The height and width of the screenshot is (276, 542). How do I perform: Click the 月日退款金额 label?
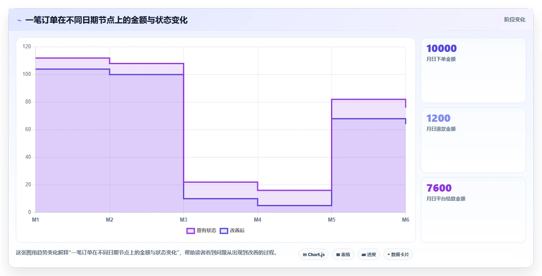[441, 129]
